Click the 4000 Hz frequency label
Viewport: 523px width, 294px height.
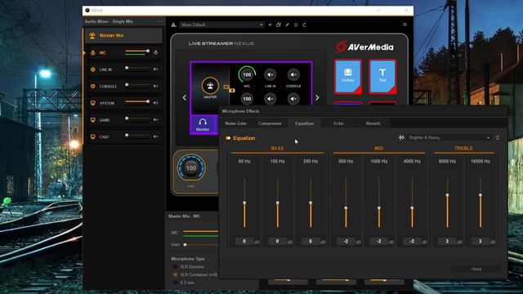(x=412, y=162)
